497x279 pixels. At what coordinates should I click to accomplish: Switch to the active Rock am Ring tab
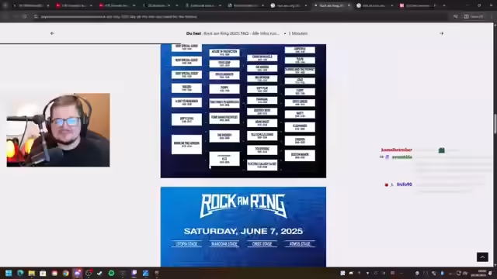pos(332,5)
